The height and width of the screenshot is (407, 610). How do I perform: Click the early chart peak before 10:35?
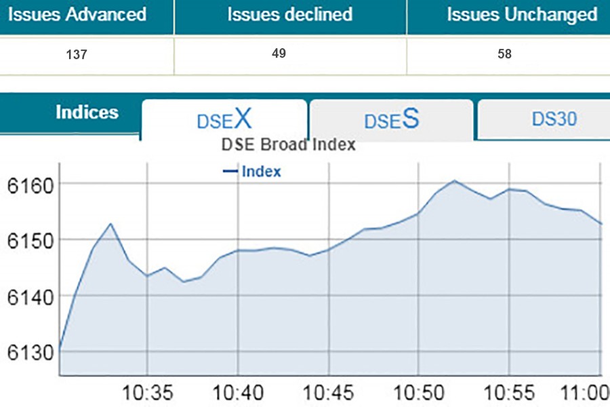(110, 224)
